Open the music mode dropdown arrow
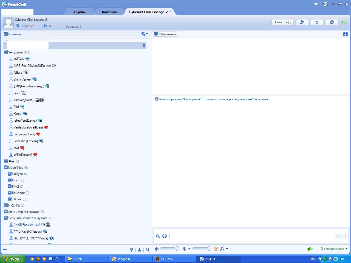This screenshot has width=351, height=263. pyautogui.click(x=227, y=249)
